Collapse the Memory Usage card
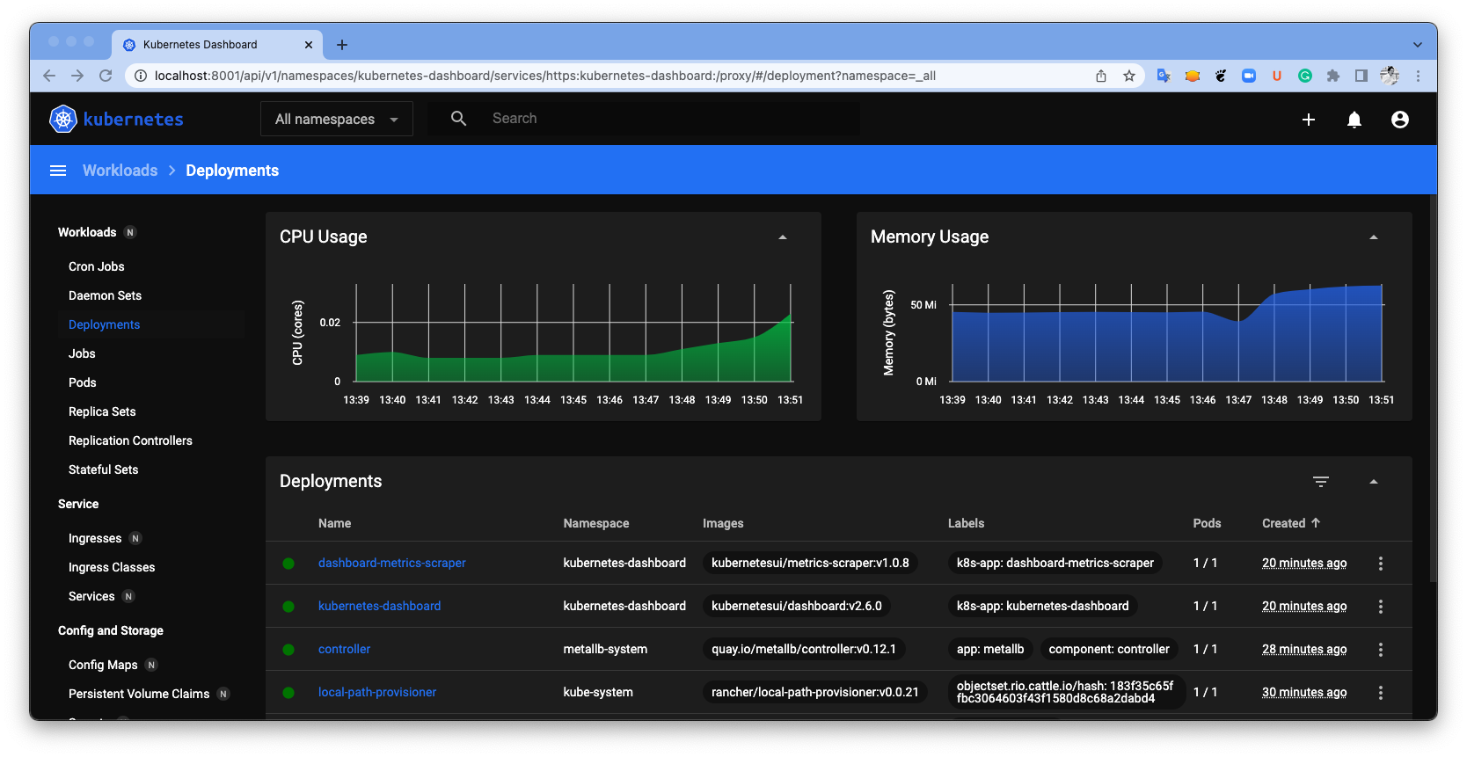Screen dimensions: 1467x757 1374,237
